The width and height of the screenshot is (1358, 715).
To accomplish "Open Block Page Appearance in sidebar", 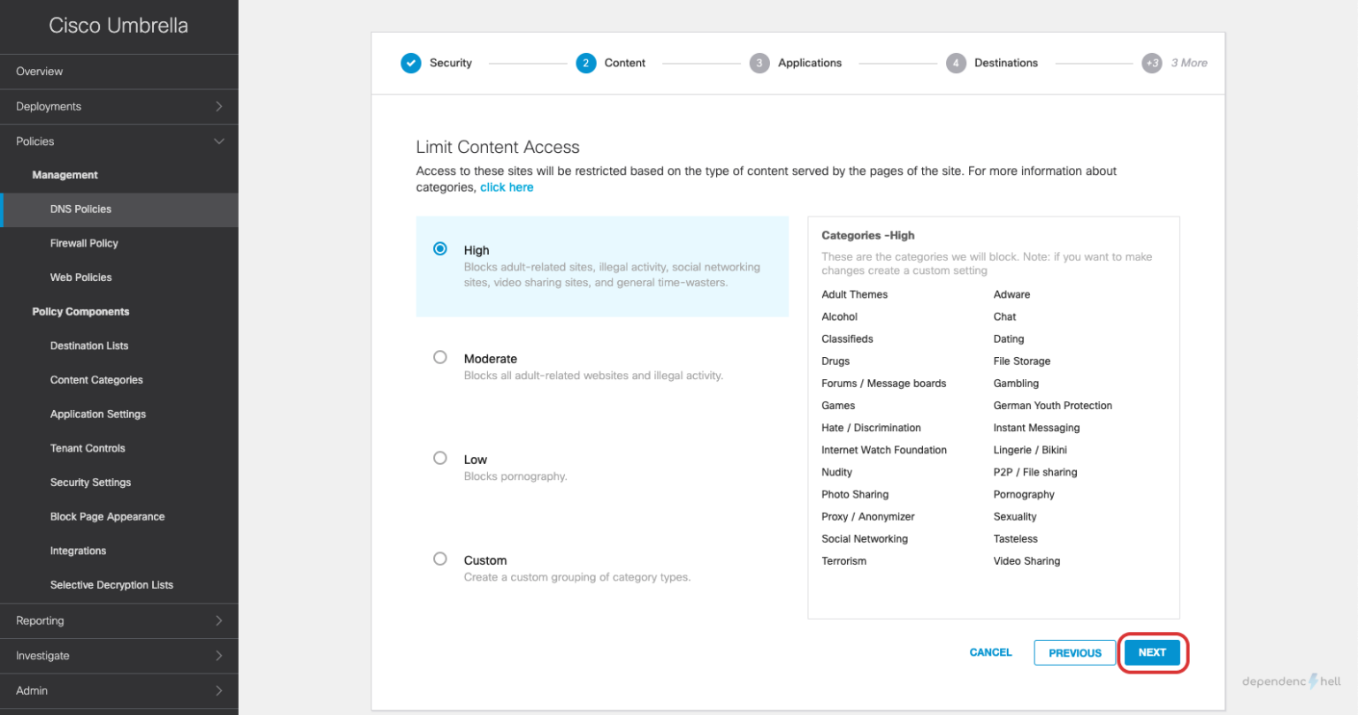I will pos(107,517).
